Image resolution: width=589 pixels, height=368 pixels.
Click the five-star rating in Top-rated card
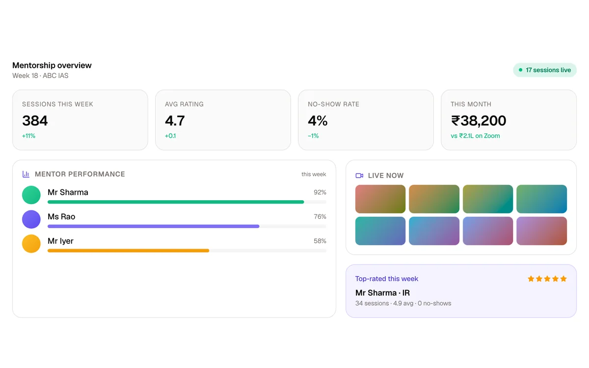click(547, 279)
